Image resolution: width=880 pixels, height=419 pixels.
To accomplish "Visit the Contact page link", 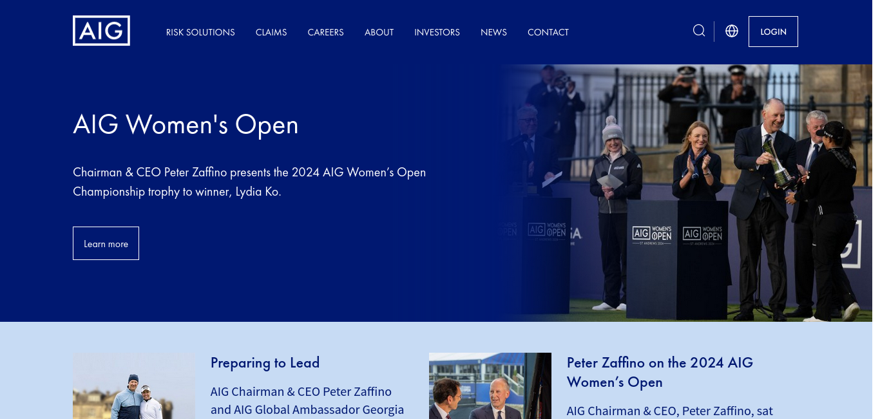I will [x=548, y=32].
